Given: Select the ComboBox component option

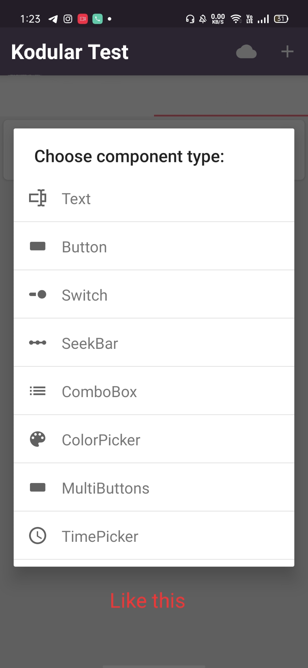Looking at the screenshot, I should [99, 392].
